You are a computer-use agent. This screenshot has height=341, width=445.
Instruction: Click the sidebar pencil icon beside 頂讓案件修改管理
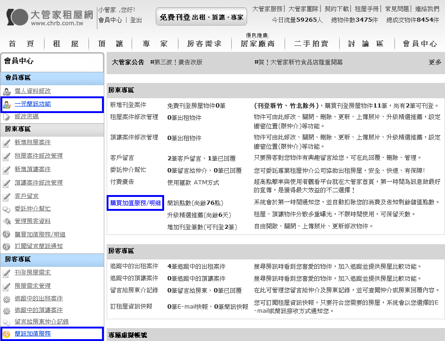(7, 183)
